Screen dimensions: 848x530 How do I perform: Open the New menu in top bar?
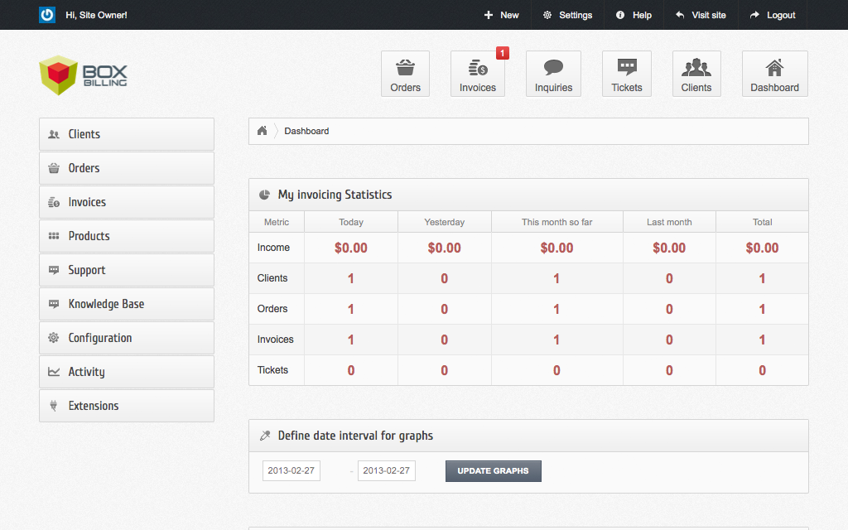pos(502,15)
